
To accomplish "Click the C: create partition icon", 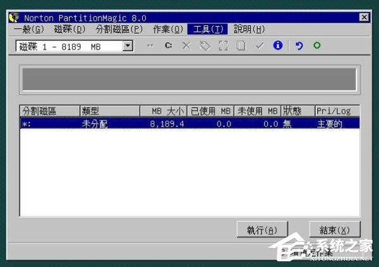I will [168, 46].
